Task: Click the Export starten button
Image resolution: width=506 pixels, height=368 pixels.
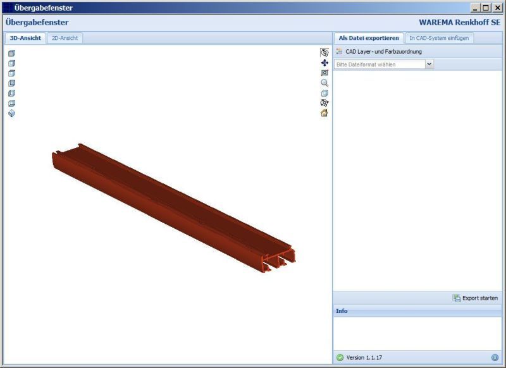Action: point(476,298)
